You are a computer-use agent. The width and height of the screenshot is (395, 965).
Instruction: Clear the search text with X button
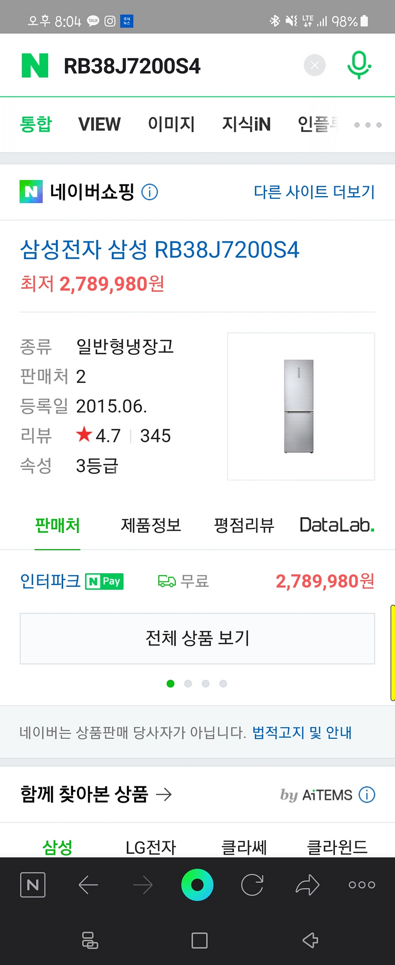coord(314,65)
